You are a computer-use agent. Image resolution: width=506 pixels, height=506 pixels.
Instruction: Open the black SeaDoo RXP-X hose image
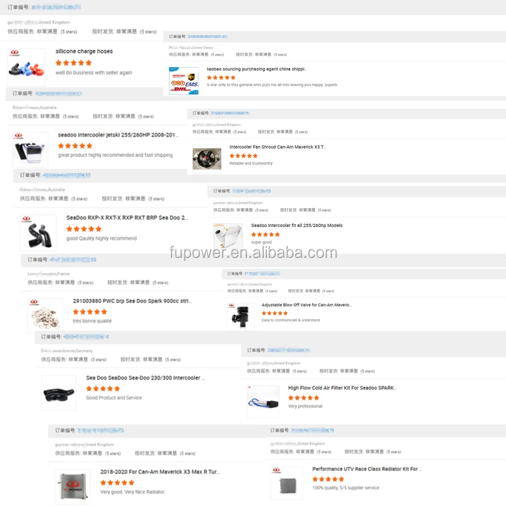click(x=38, y=233)
